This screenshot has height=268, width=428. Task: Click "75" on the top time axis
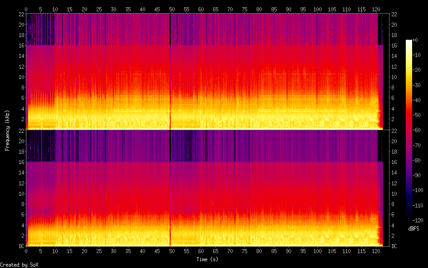(244, 9)
